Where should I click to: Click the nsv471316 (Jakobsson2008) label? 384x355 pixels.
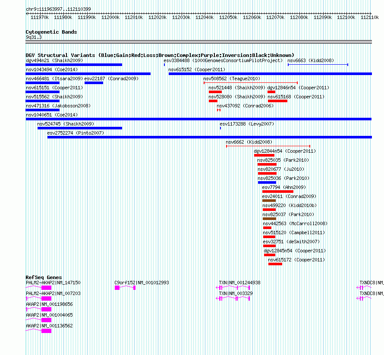coord(58,106)
